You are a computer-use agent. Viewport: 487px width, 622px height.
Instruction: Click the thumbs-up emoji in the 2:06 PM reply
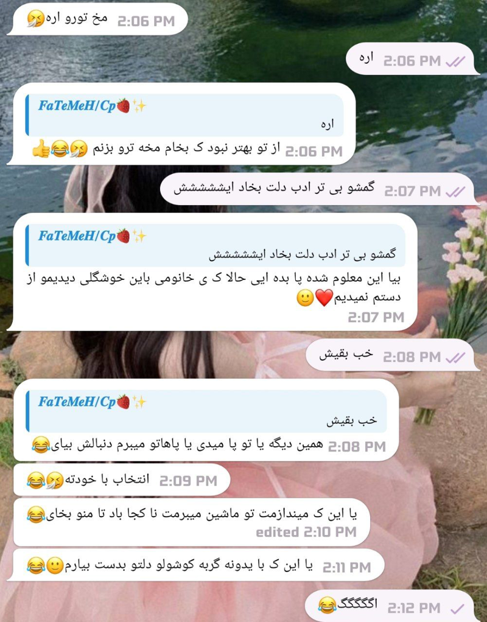41,150
